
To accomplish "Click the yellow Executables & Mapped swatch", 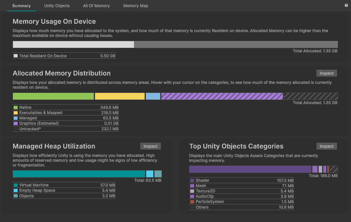I will point(15,113).
